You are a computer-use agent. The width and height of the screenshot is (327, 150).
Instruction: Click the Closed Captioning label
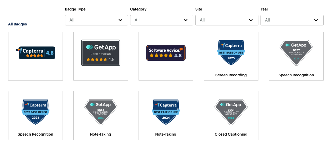[x=231, y=134]
